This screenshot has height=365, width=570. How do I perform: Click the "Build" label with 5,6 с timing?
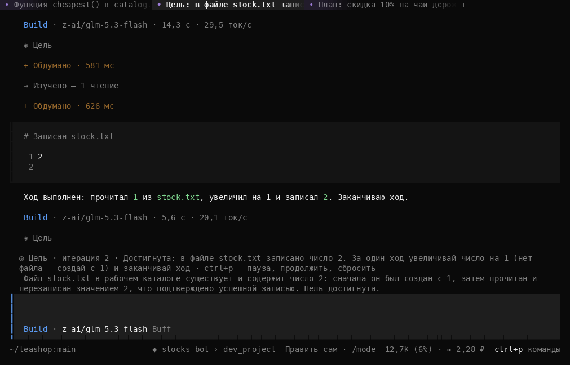coord(36,217)
